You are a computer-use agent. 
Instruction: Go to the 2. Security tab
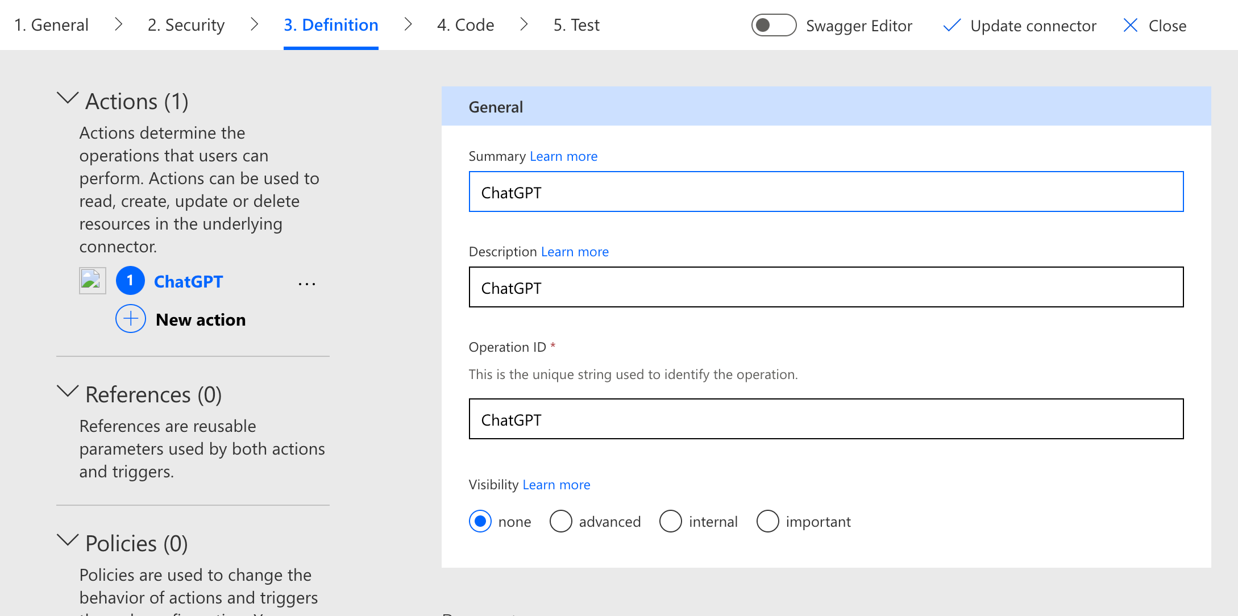(186, 25)
